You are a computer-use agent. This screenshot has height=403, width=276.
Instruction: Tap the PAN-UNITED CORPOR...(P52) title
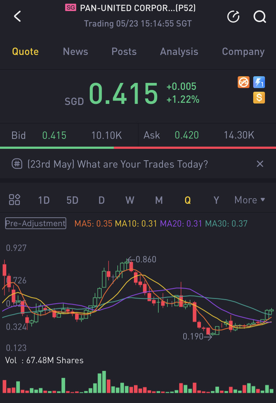point(138,8)
